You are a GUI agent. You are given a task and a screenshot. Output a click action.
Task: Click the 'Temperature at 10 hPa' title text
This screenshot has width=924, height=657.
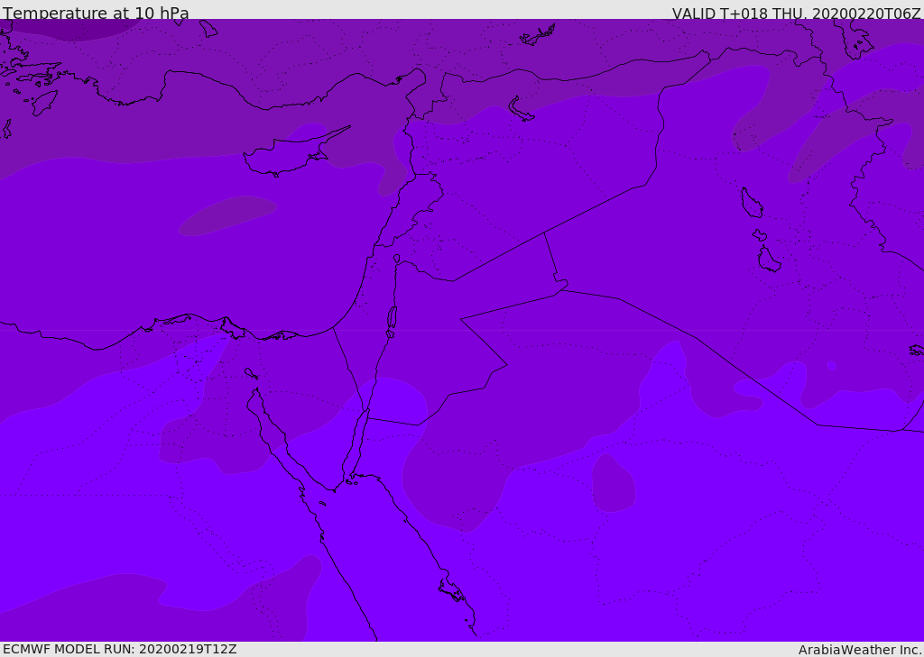point(96,13)
